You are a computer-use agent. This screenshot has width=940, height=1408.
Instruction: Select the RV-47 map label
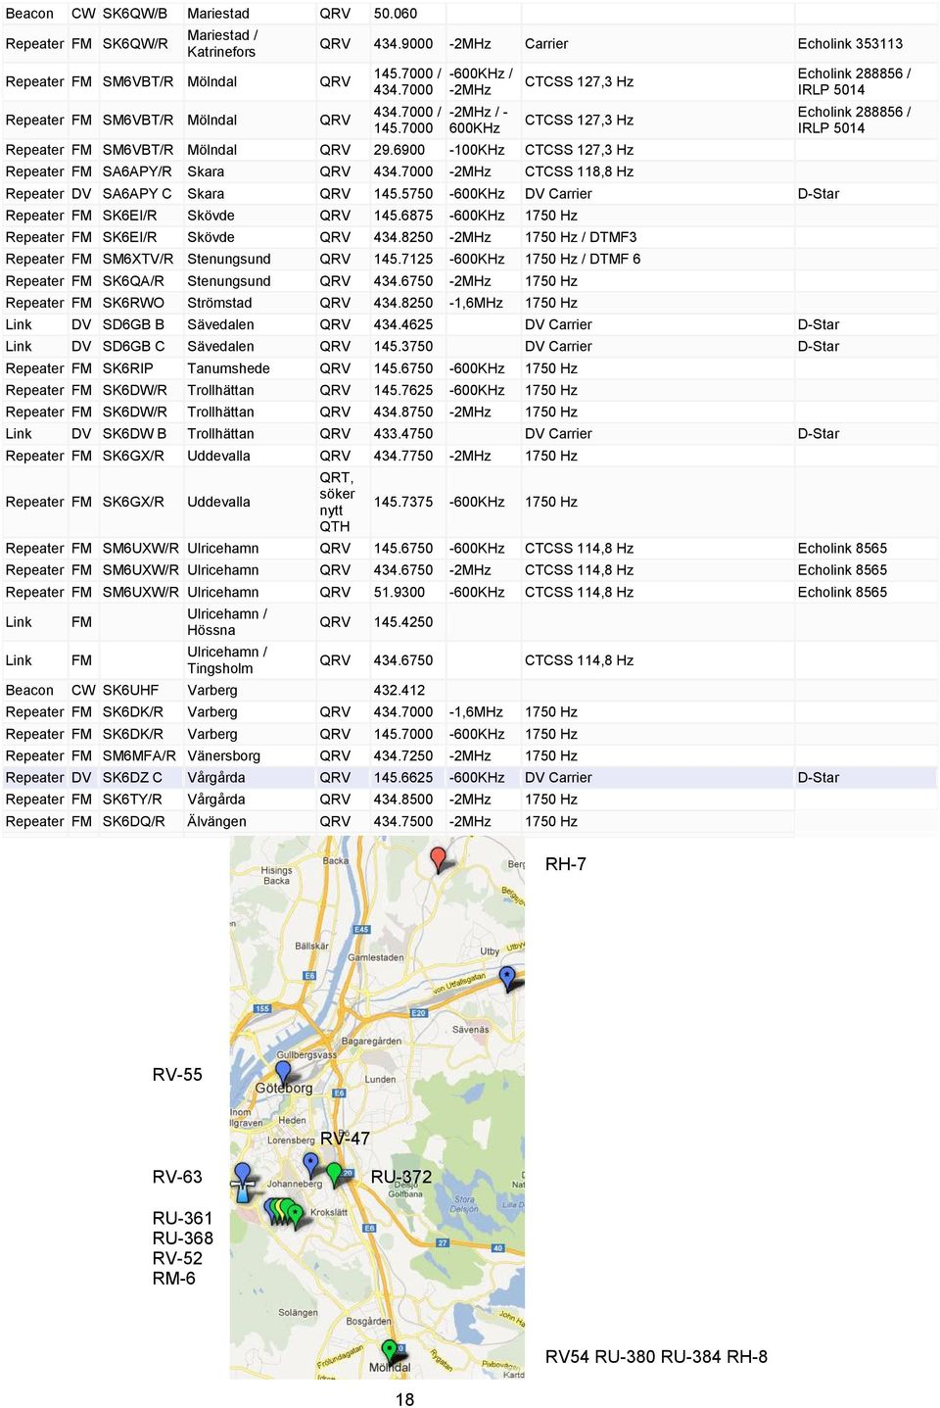[x=346, y=1139]
